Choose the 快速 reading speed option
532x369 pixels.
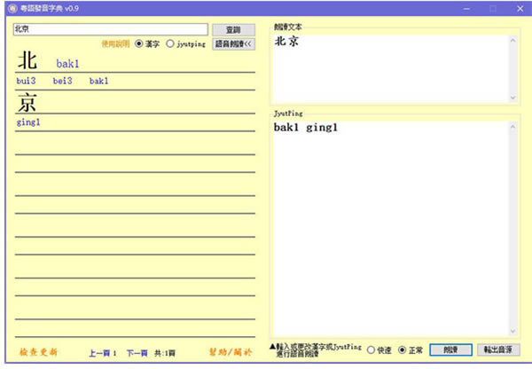pyautogui.click(x=371, y=349)
